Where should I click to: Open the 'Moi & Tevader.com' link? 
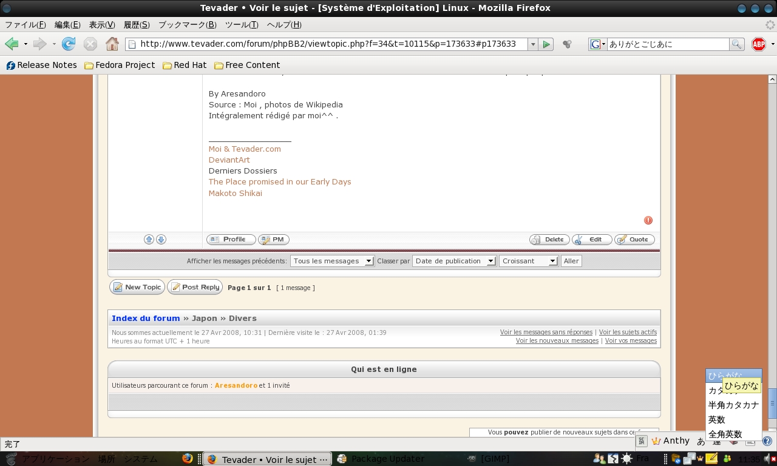(245, 149)
